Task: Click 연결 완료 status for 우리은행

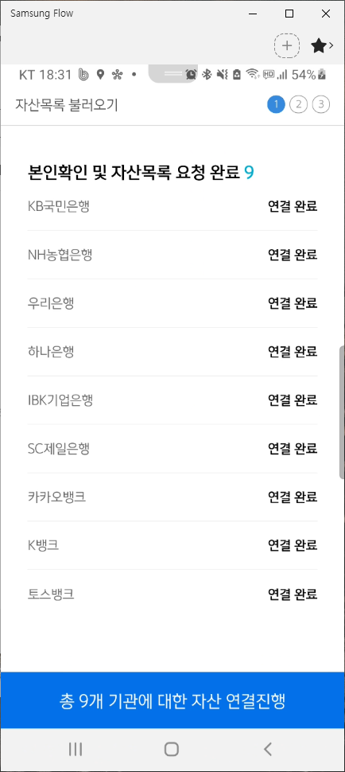Action: click(x=293, y=303)
